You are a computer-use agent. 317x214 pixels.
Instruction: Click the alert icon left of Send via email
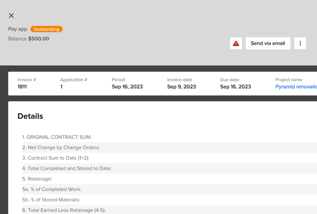[236, 43]
